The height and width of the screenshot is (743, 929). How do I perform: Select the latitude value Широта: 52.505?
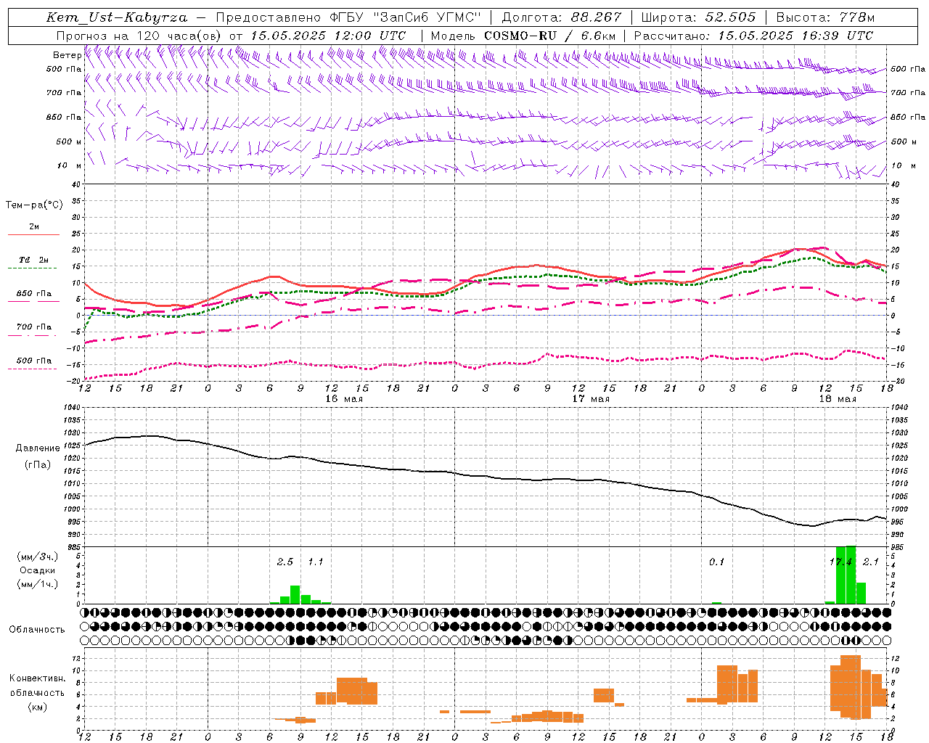pos(698,17)
